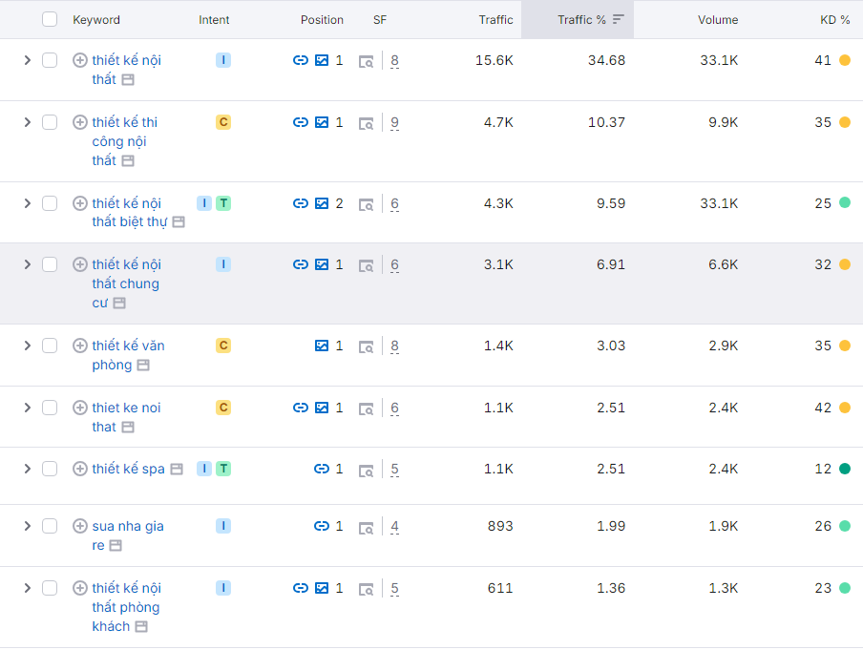Expand the 'thiết kế văn phòng' row
This screenshot has width=863, height=650.
click(x=27, y=346)
